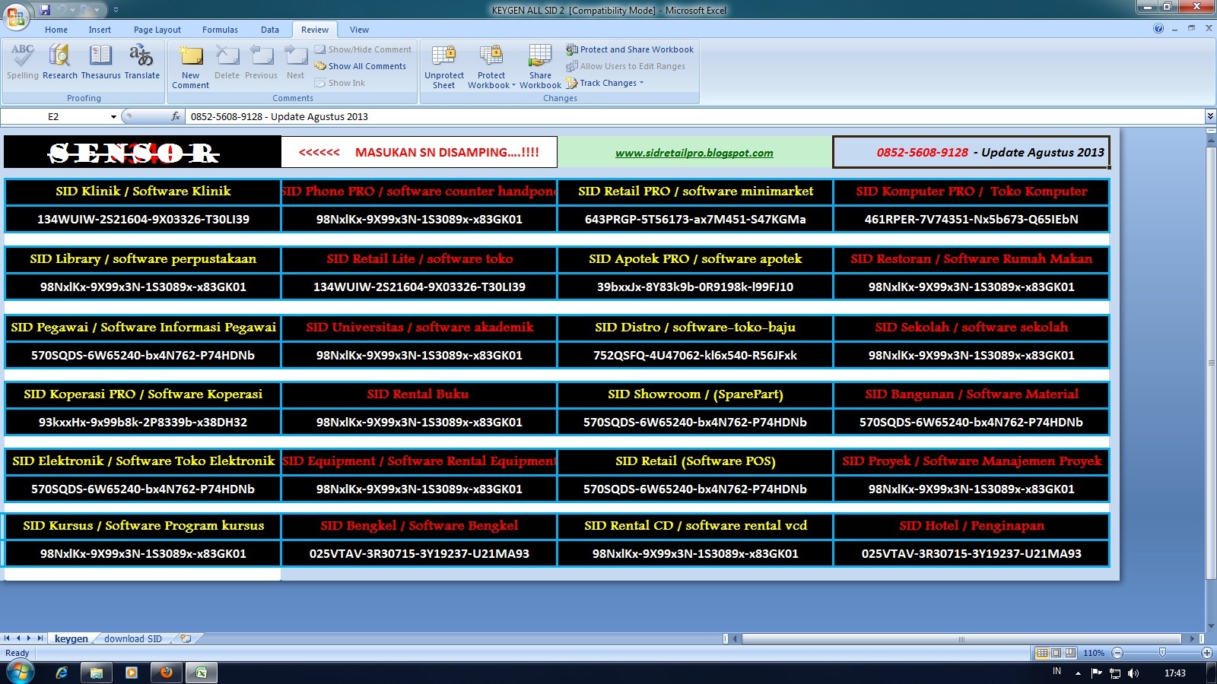Image resolution: width=1217 pixels, height=684 pixels.
Task: Click into the formula bar
Action: pyautogui.click(x=694, y=116)
